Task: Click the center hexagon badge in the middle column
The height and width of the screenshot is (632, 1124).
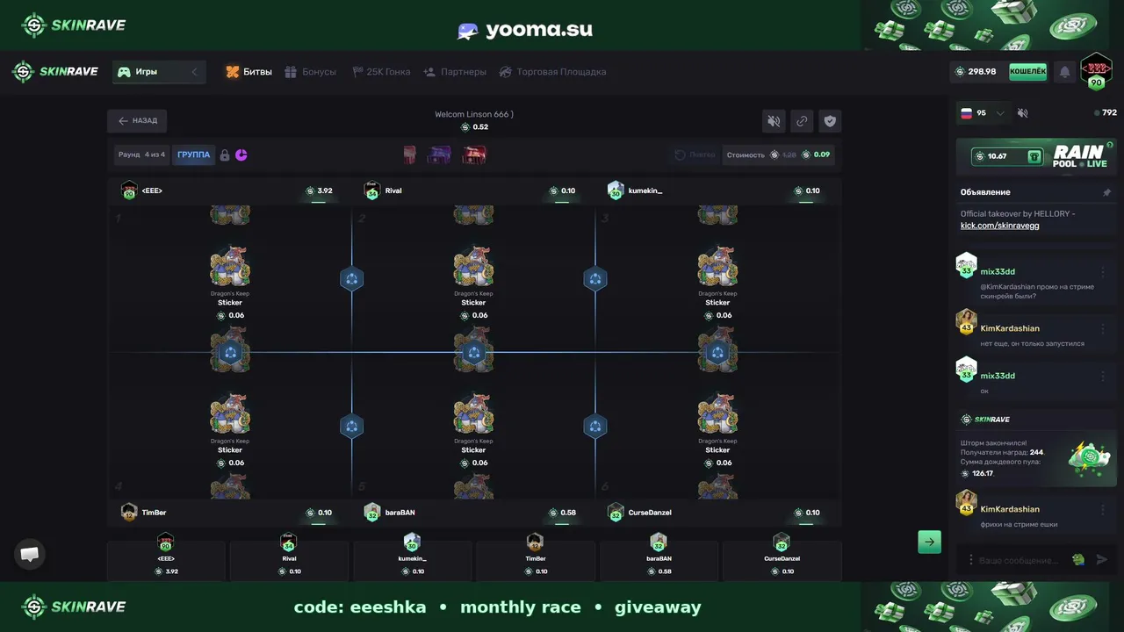Action: pyautogui.click(x=474, y=353)
